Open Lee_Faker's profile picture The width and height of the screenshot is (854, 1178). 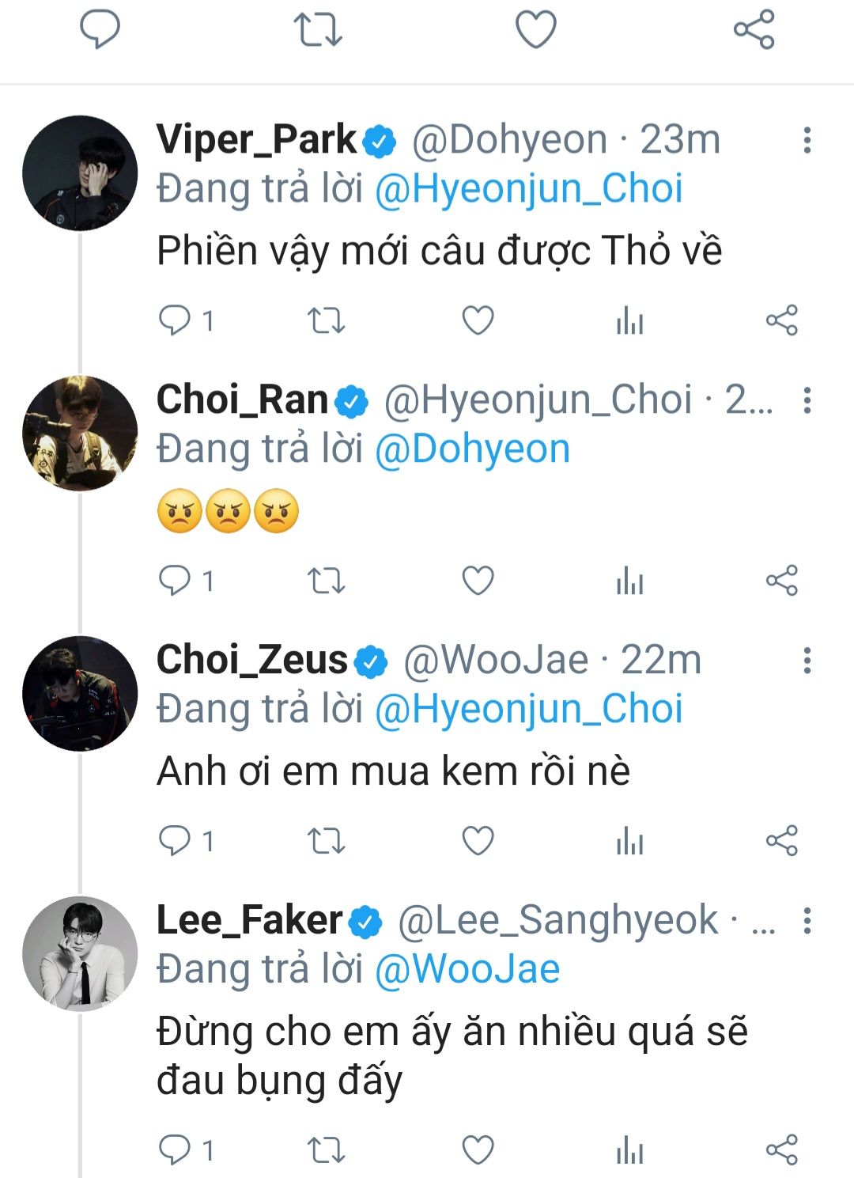[x=80, y=954]
